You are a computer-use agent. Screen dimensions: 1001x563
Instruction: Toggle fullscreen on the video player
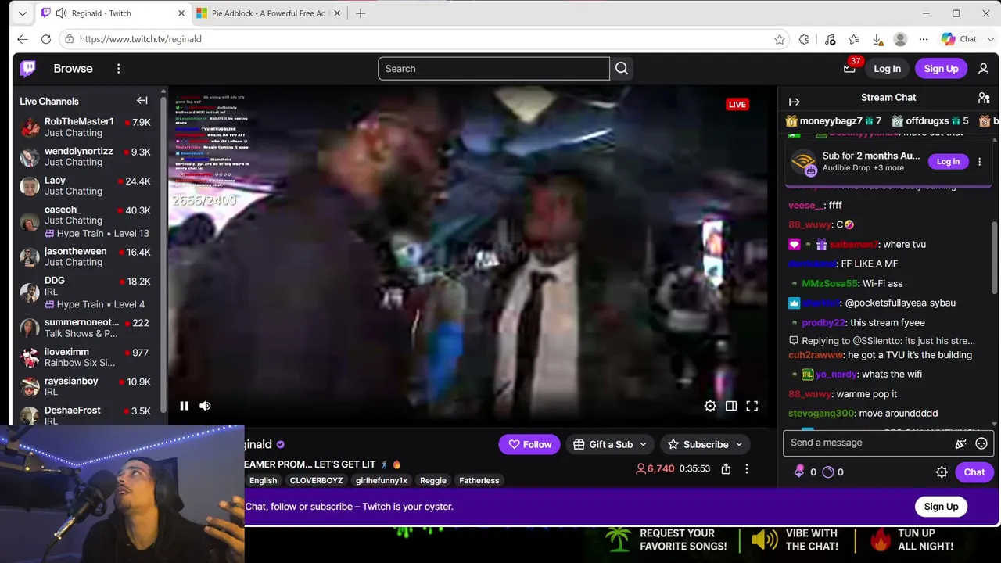click(752, 406)
